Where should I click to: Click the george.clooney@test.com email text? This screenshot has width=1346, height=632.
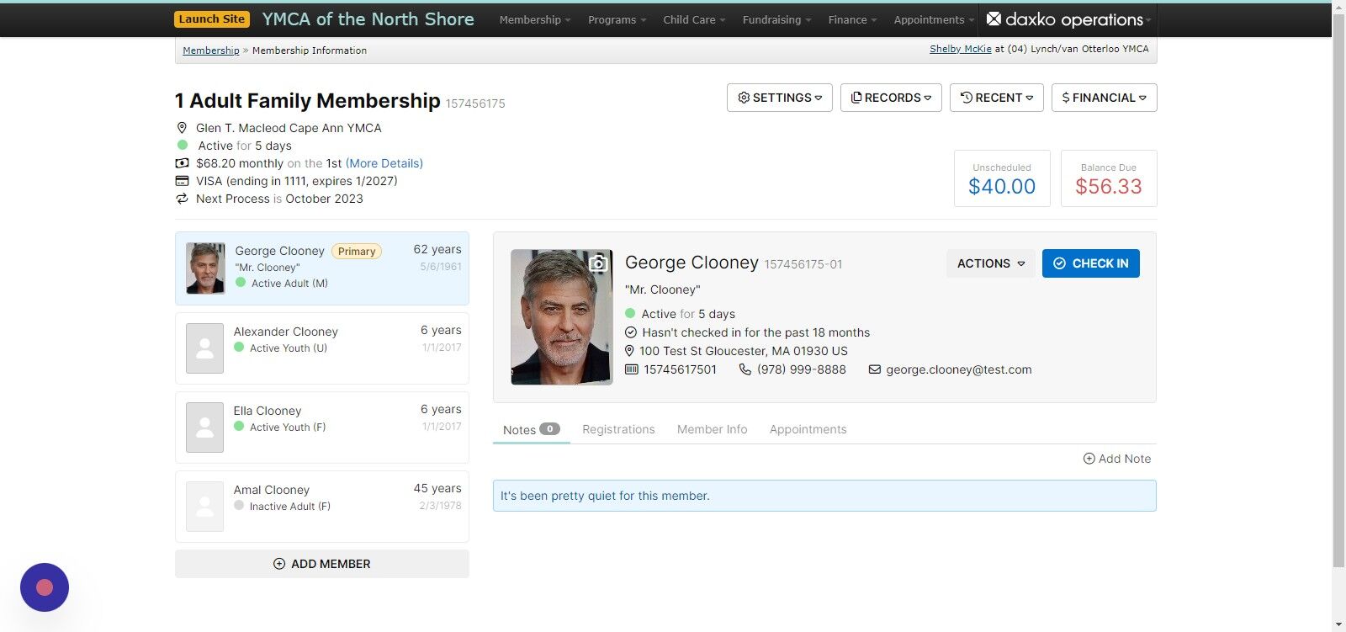[959, 369]
